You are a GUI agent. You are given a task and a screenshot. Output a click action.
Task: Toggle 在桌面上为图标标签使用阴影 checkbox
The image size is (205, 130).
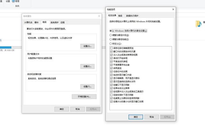pyautogui.click(x=111, y=98)
